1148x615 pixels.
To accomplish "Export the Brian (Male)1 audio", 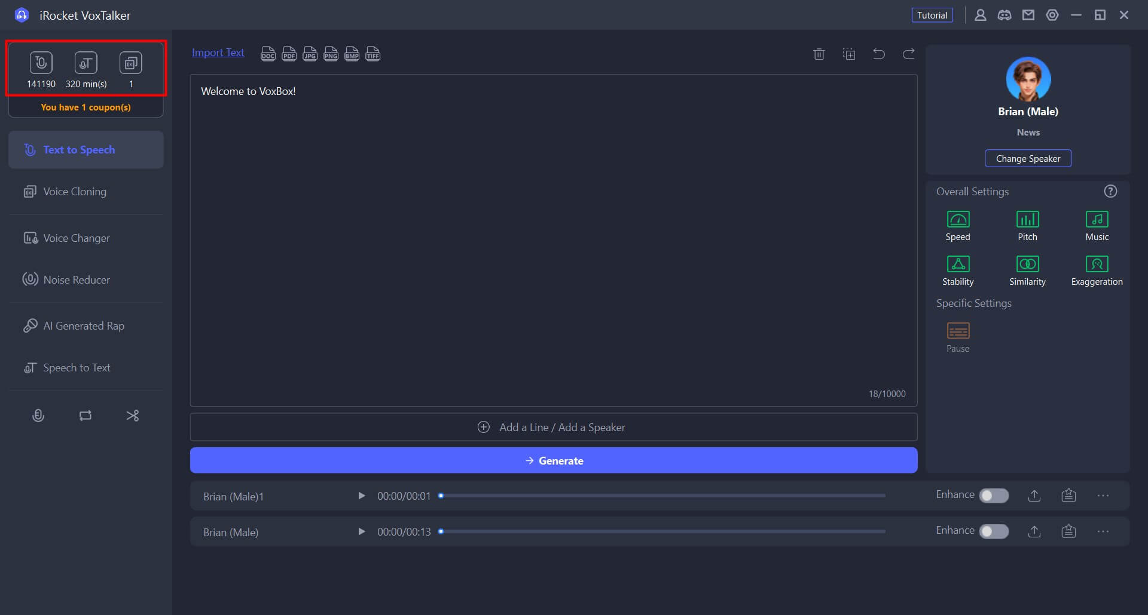I will click(x=1034, y=496).
